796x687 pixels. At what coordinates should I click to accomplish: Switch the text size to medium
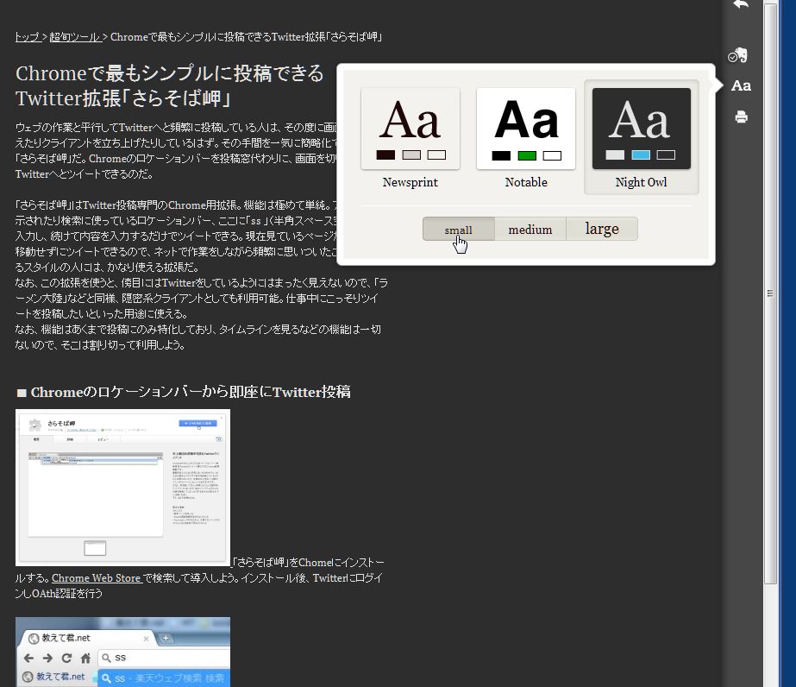(x=530, y=230)
